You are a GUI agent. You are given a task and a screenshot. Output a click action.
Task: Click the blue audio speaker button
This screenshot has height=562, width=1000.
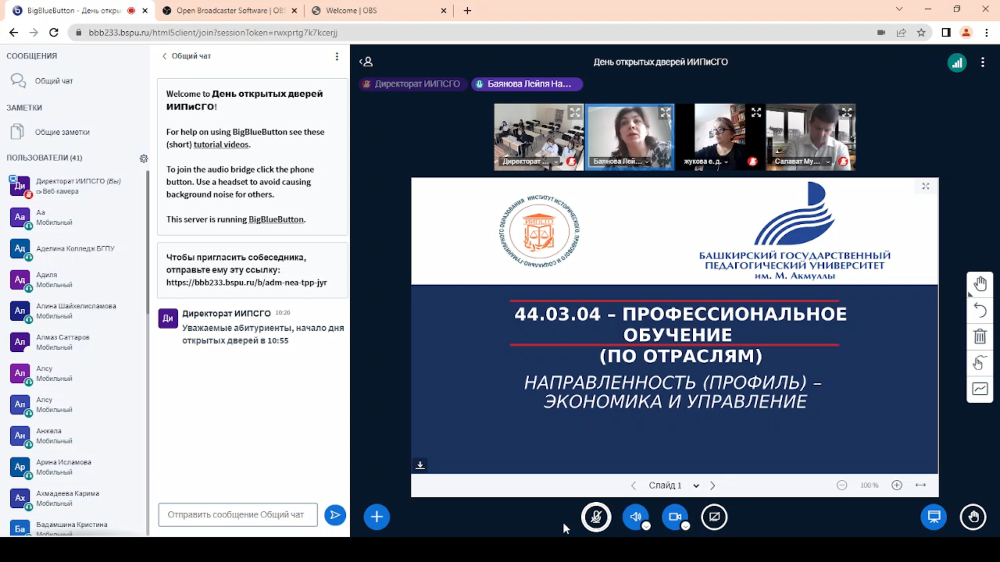click(x=635, y=517)
